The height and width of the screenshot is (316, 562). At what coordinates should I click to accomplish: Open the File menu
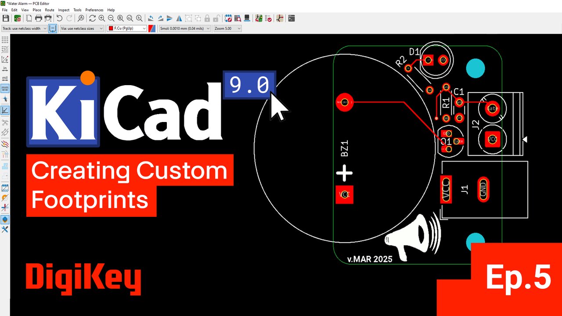(x=5, y=10)
